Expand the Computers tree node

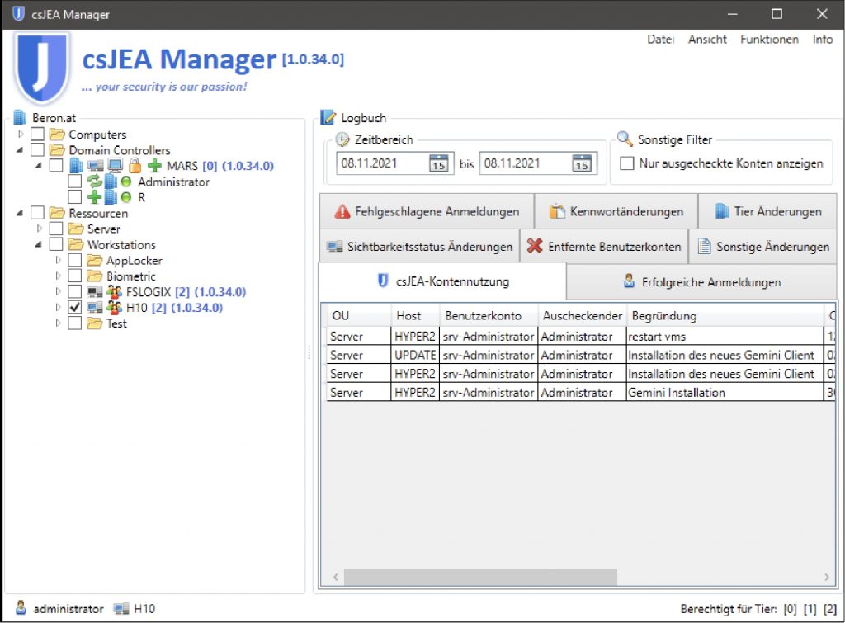click(21, 135)
